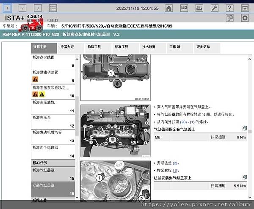Switch to the 更多信息 tab

(x=207, y=48)
